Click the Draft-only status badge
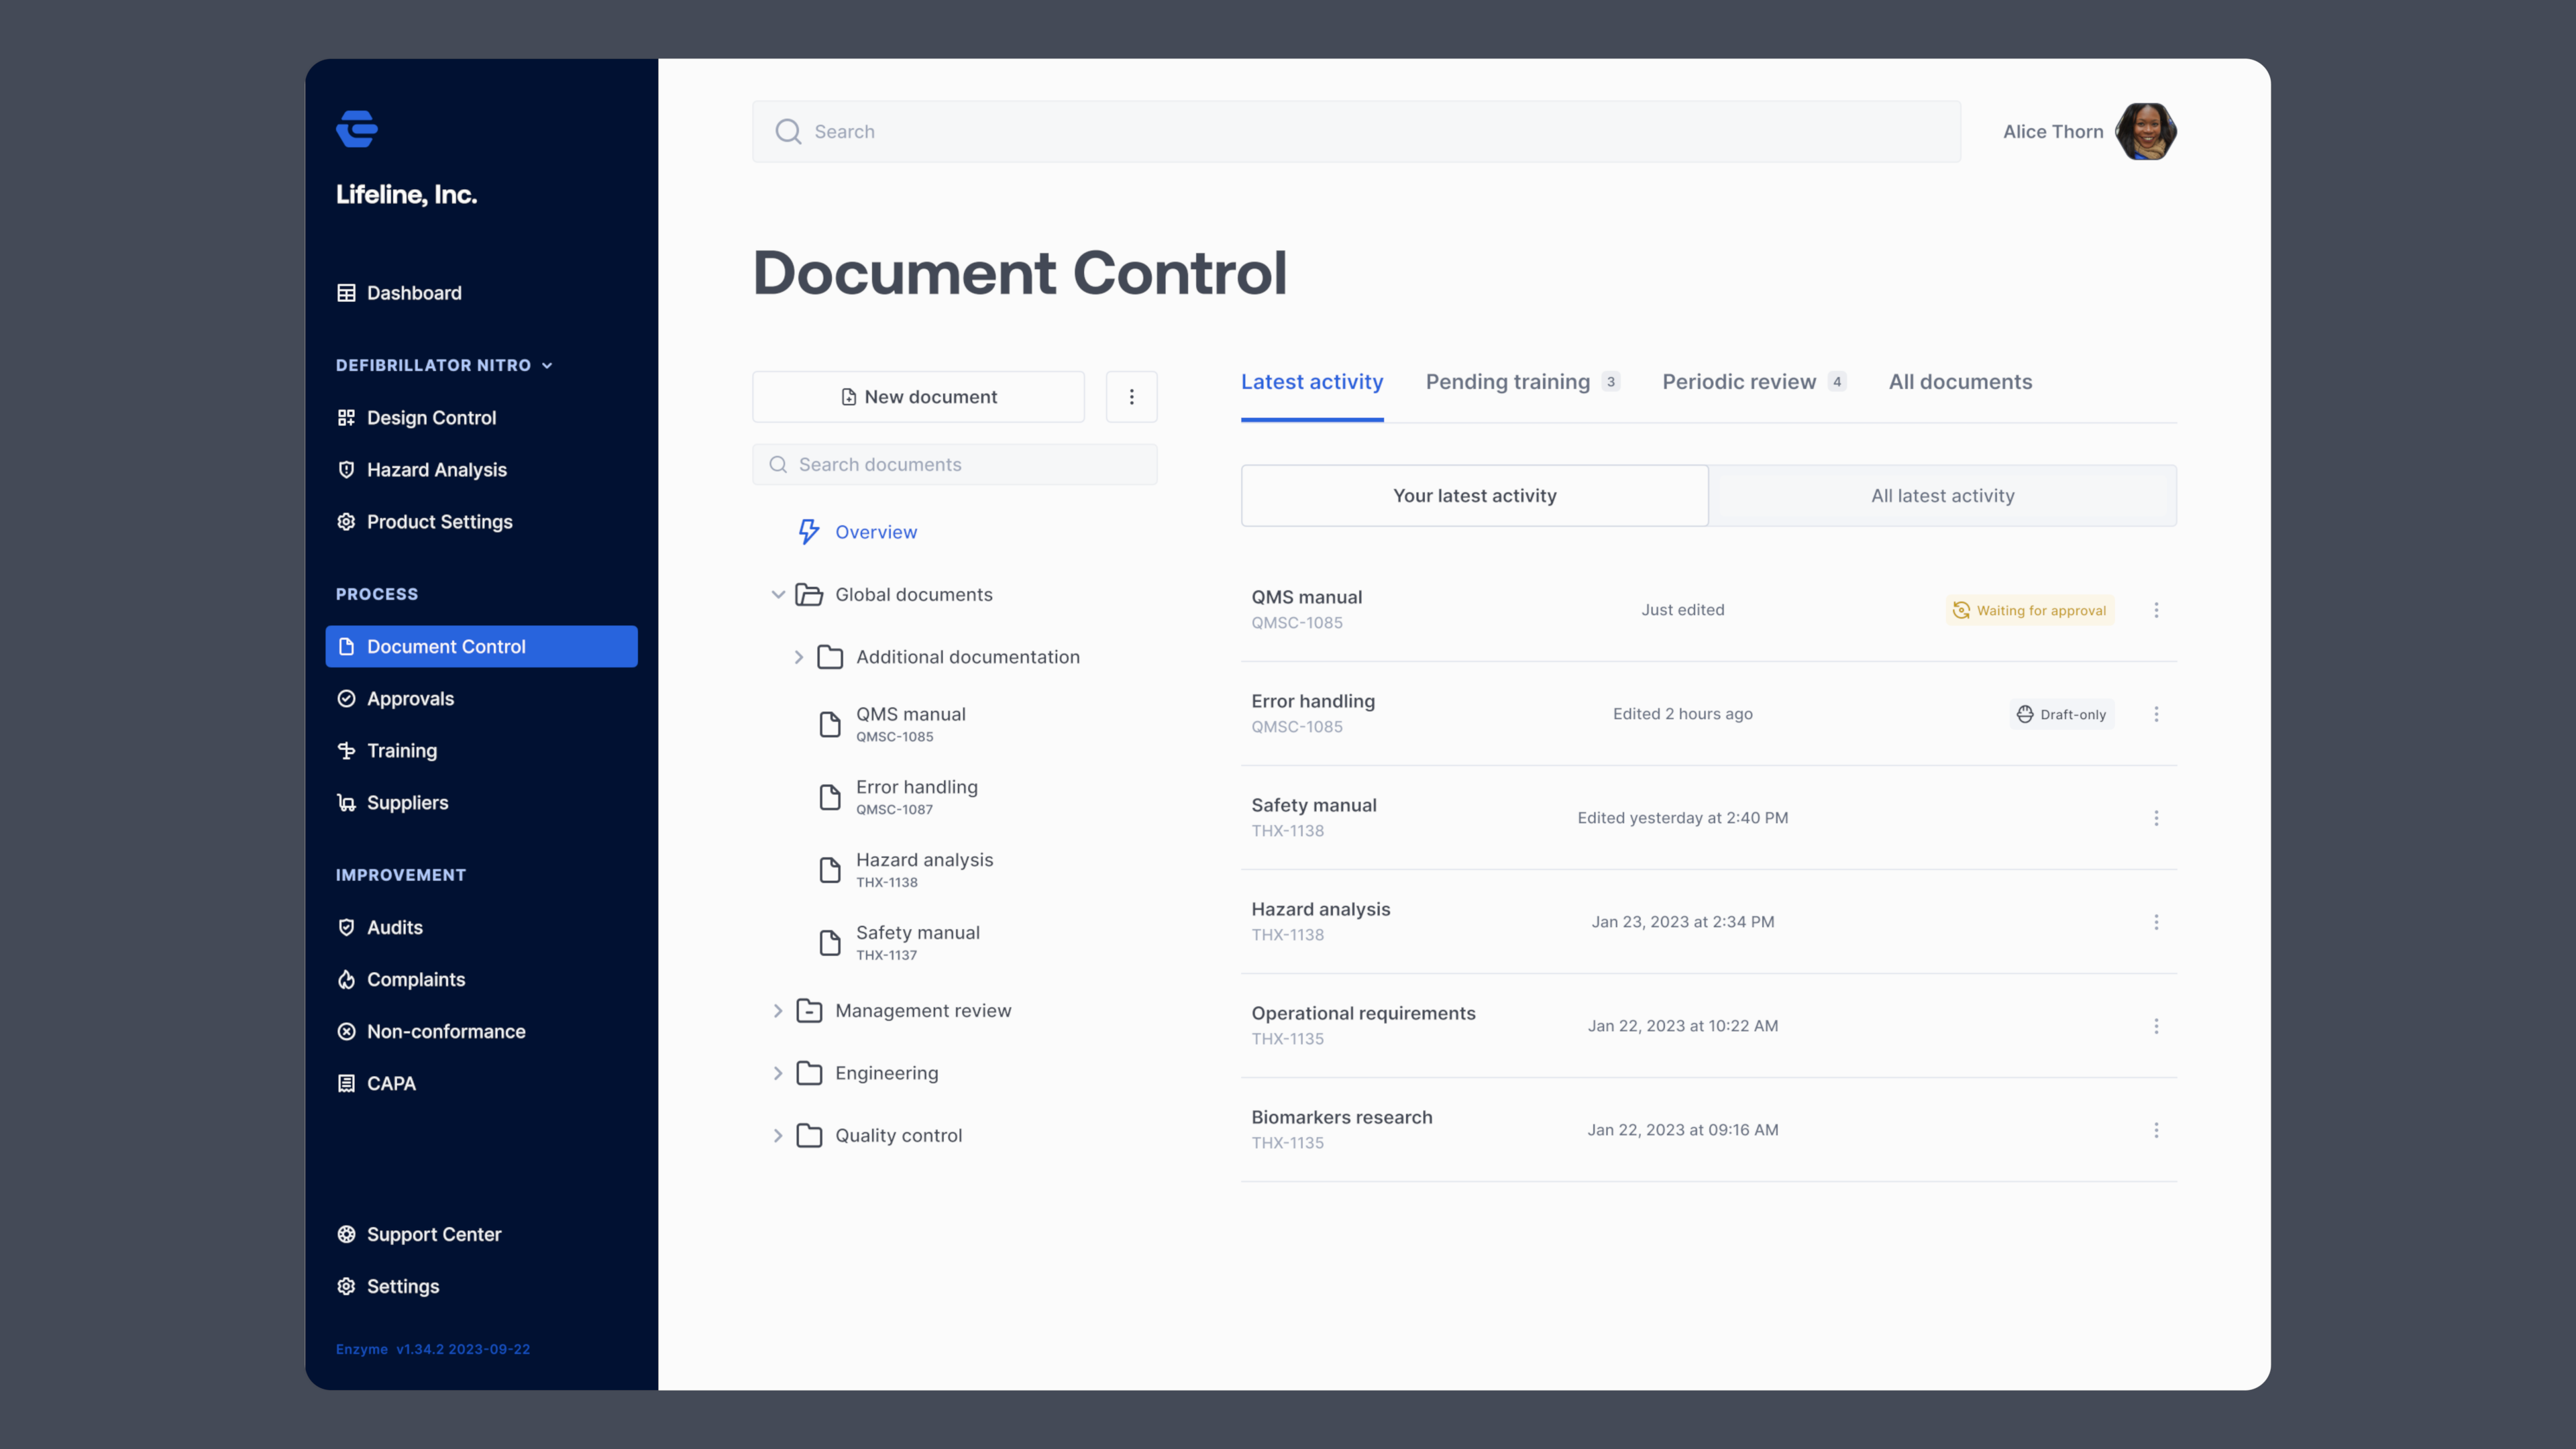 pos(2061,714)
